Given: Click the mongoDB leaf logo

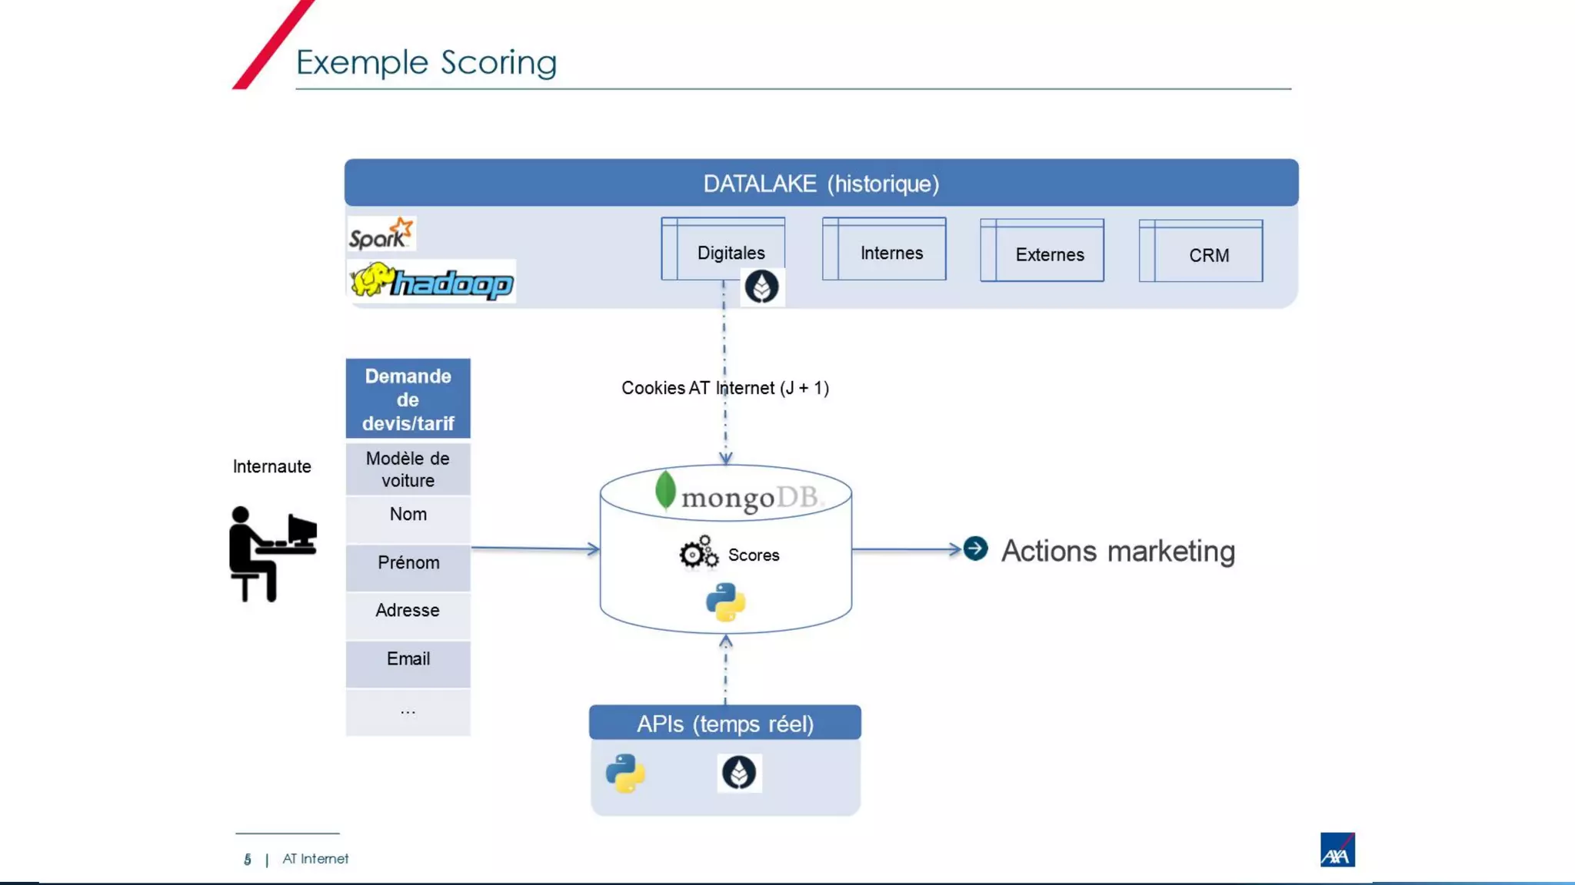Looking at the screenshot, I should tap(665, 490).
